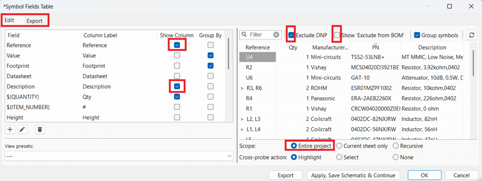Toggle Show Column for Description field

tap(177, 87)
